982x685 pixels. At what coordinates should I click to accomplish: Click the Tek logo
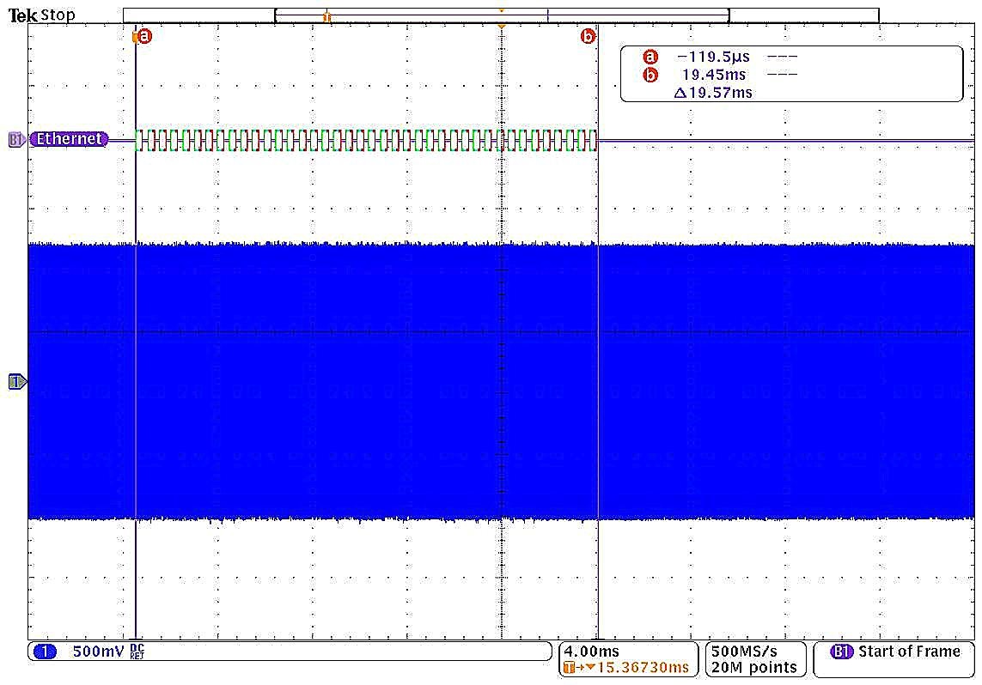click(22, 15)
